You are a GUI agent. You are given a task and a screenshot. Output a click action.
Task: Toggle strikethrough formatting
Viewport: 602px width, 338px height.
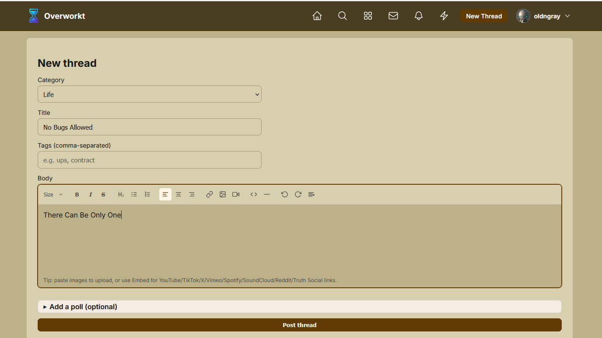pyautogui.click(x=103, y=194)
